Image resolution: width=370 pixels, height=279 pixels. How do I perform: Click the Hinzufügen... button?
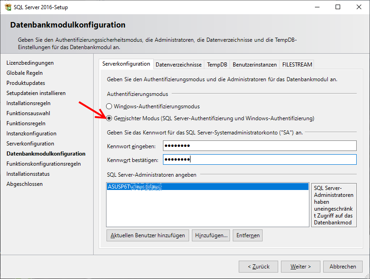[x=211, y=235]
